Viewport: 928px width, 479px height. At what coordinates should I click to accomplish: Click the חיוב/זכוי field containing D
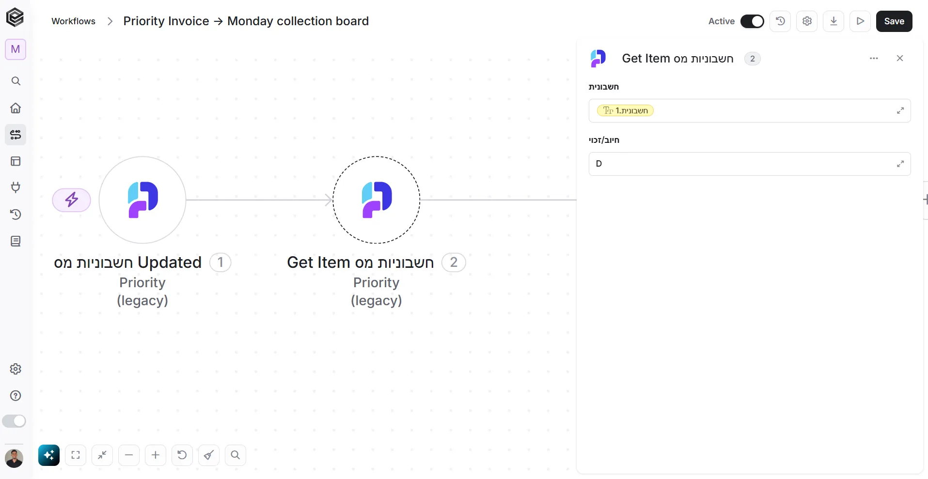(750, 164)
